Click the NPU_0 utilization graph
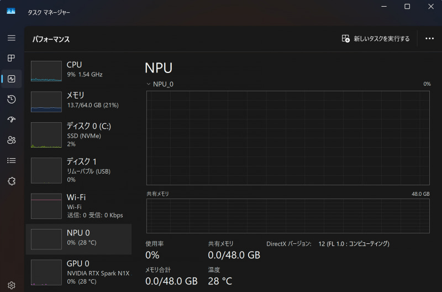442x292 pixels. 288,138
